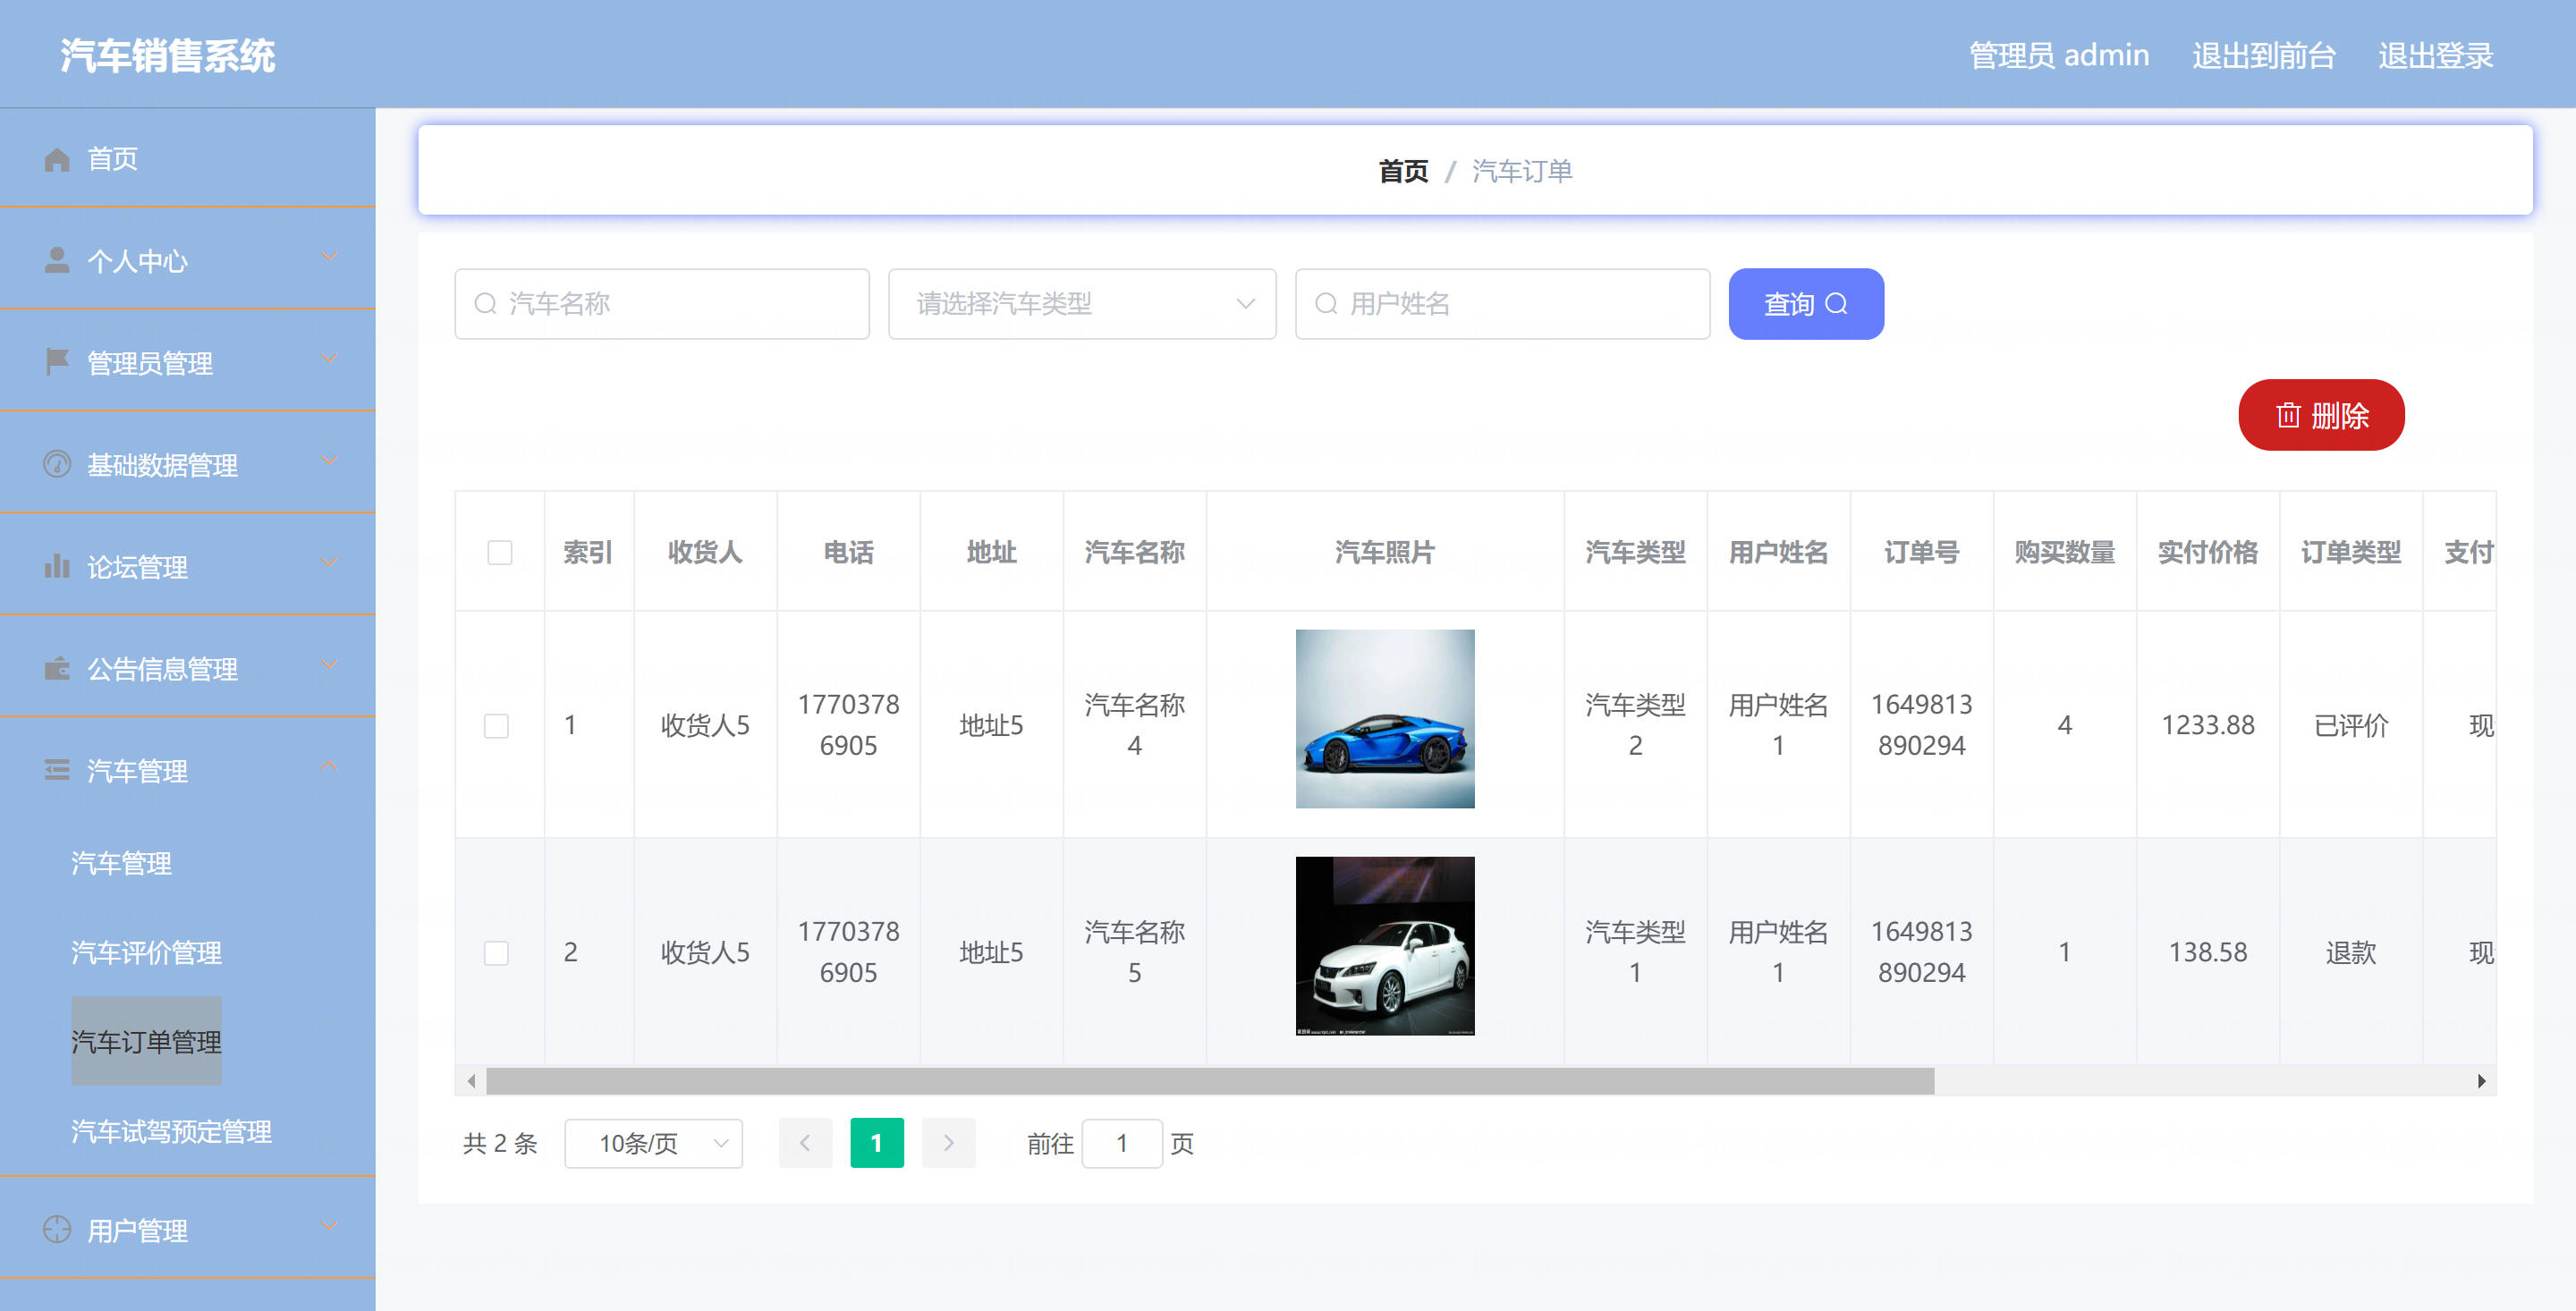Open the blue sports car photo thumbnail
This screenshot has width=2576, height=1311.
click(1385, 718)
